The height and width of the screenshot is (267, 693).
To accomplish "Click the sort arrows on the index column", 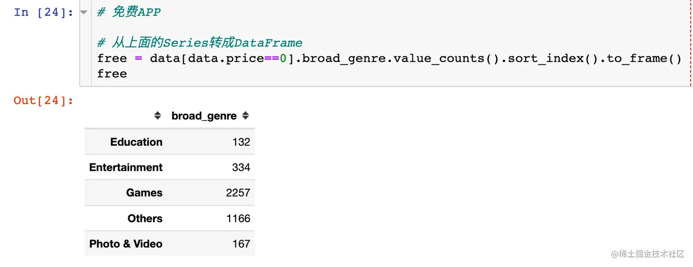I will click(x=158, y=116).
